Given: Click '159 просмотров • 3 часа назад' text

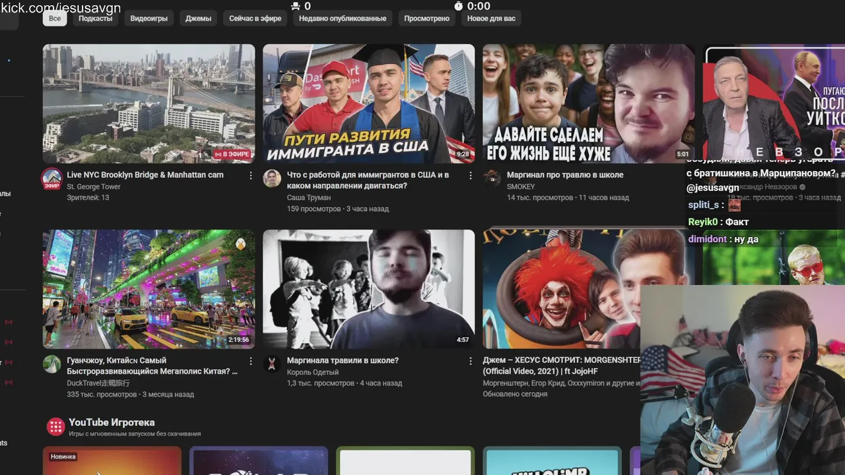Looking at the screenshot, I should pyautogui.click(x=338, y=208).
